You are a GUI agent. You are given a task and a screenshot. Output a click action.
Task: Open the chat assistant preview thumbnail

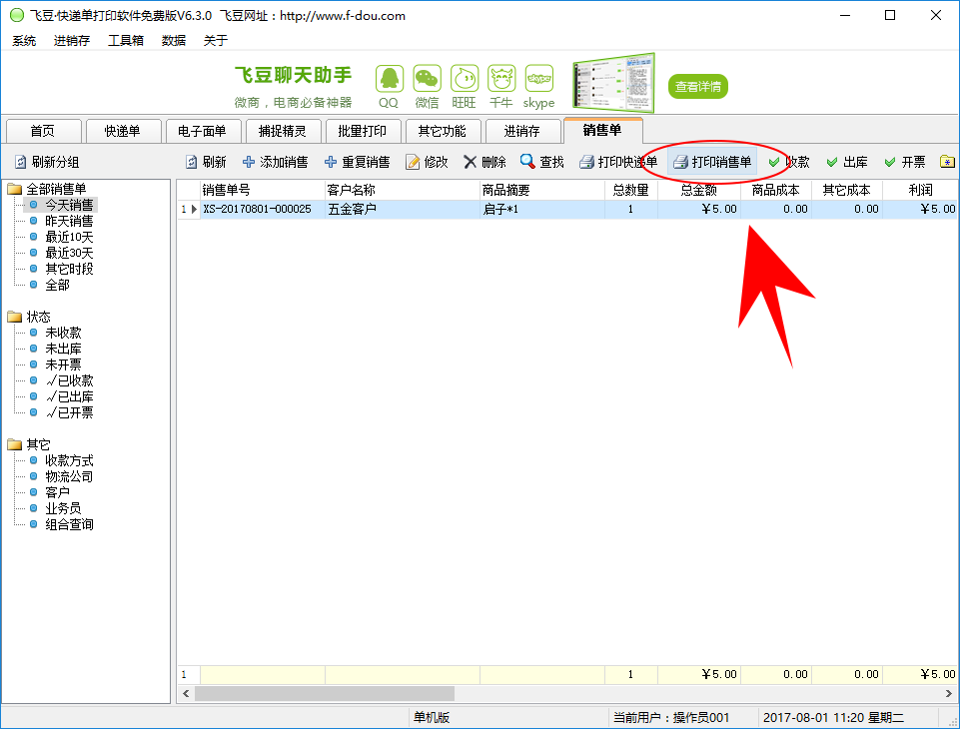613,84
